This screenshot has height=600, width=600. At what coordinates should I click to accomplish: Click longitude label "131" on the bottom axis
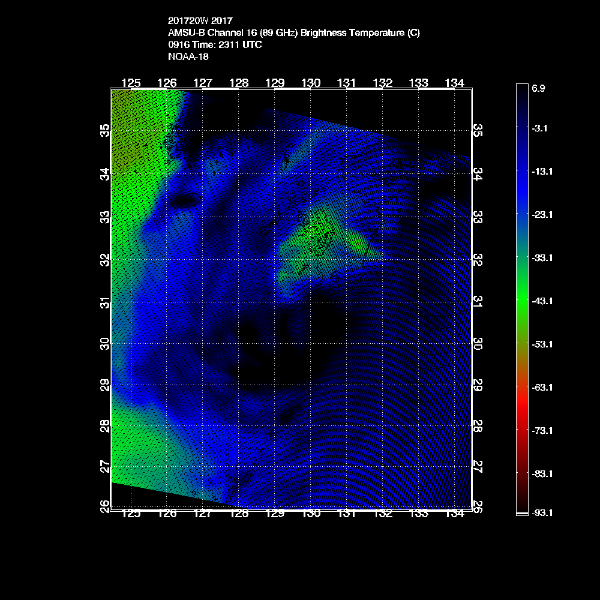tap(347, 514)
